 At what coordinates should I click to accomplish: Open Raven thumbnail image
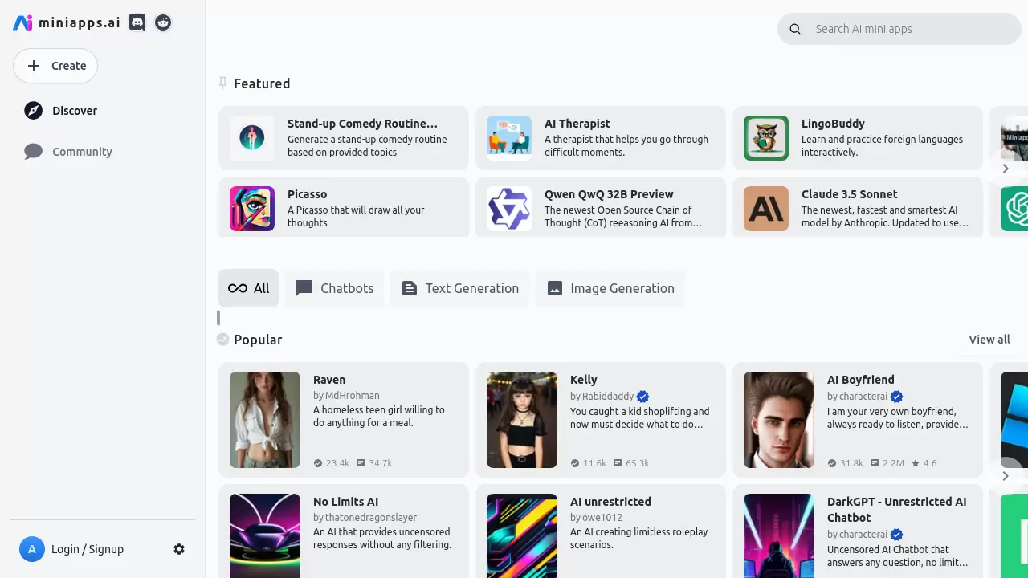265,420
